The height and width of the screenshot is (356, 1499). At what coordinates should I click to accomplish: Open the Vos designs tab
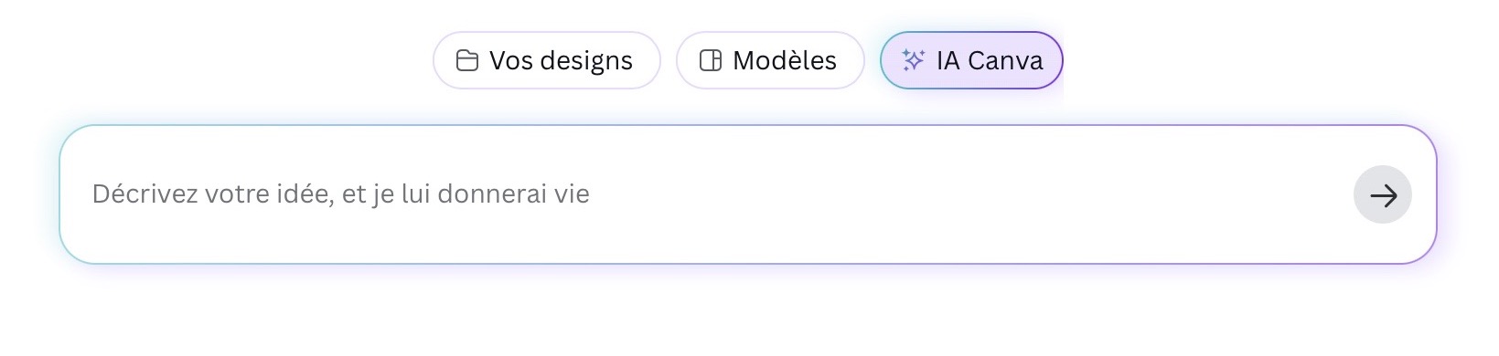[547, 60]
